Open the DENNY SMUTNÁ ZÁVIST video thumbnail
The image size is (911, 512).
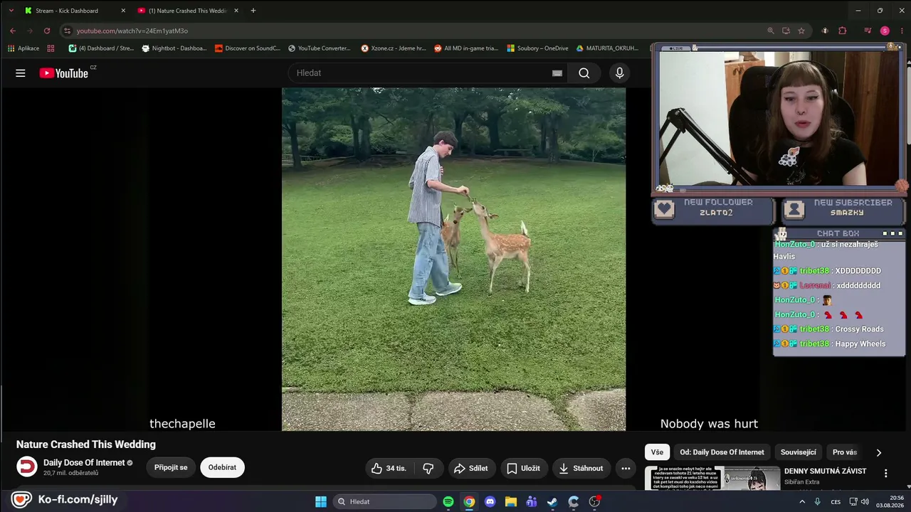712,479
